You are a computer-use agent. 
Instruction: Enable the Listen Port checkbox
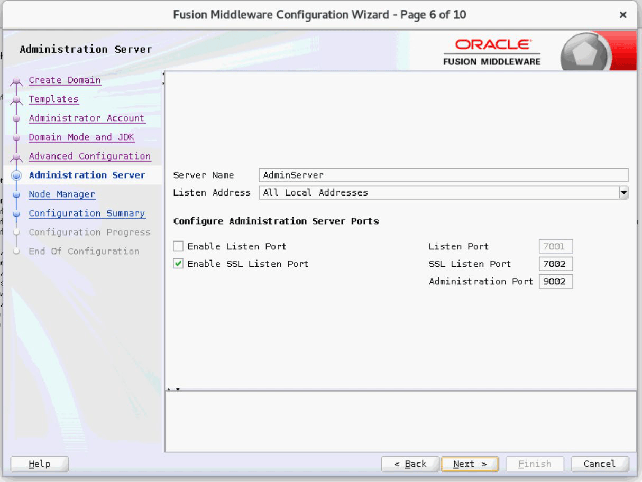pos(178,246)
